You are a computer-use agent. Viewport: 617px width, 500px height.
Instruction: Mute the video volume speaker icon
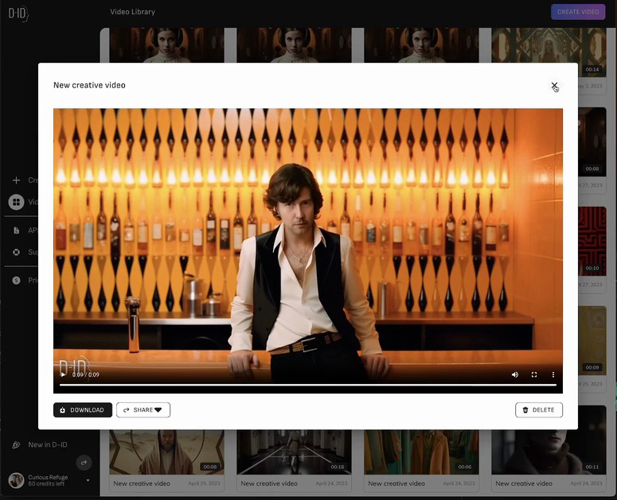click(514, 374)
